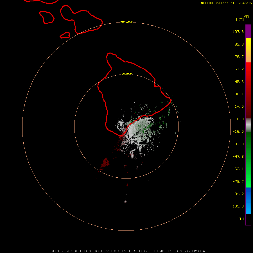Select the -94.2 legend value
The width and height of the screenshot is (253, 253).
point(238,194)
